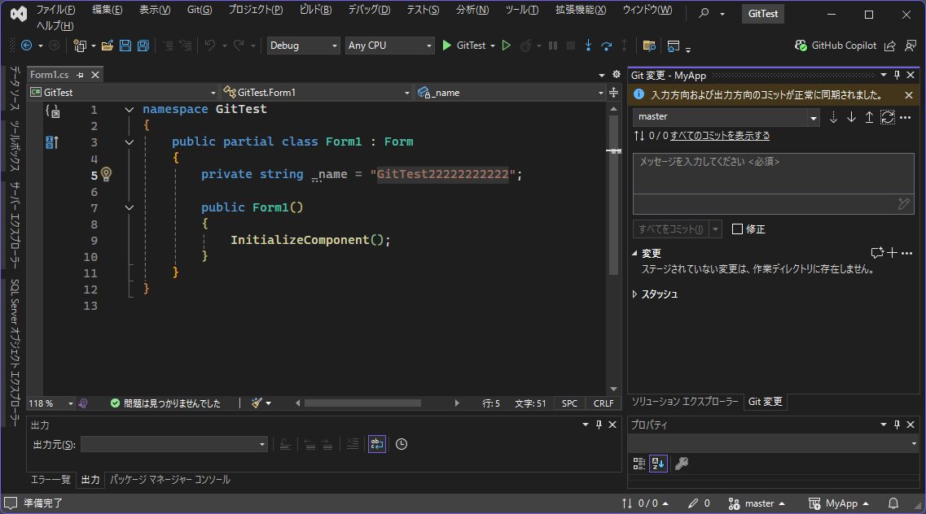The width and height of the screenshot is (926, 514).
Task: Click the lightbulb quick actions icon
Action: pyautogui.click(x=106, y=174)
